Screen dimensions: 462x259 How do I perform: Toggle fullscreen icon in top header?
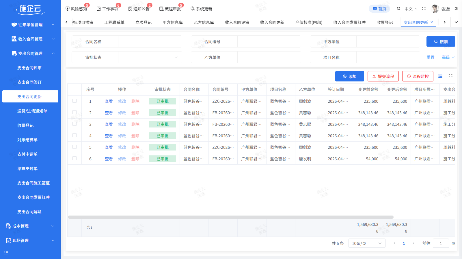coord(424,9)
